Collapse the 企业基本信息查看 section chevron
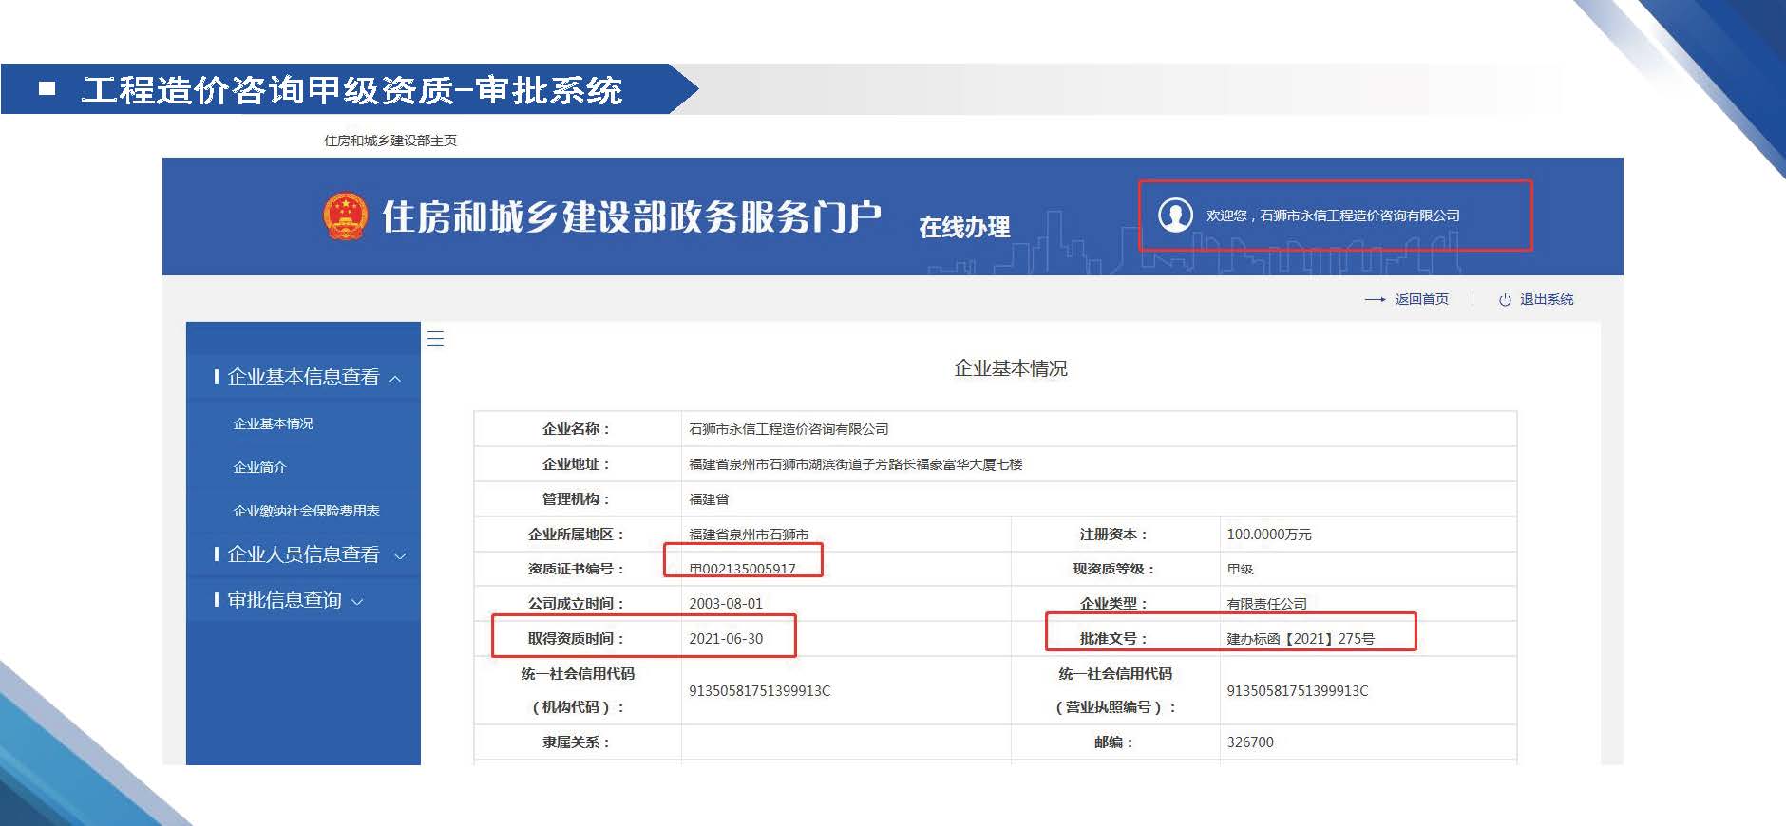The height and width of the screenshot is (826, 1786). click(395, 379)
